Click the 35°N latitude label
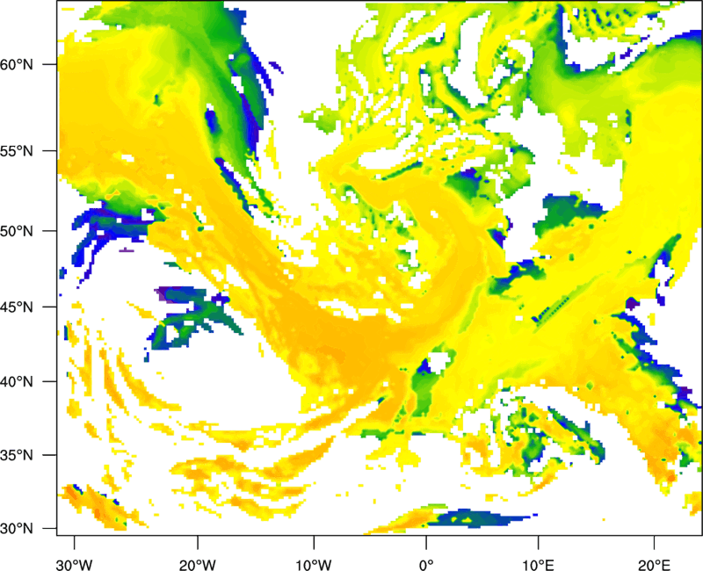Screen dimensions: 703x571 coord(18,455)
